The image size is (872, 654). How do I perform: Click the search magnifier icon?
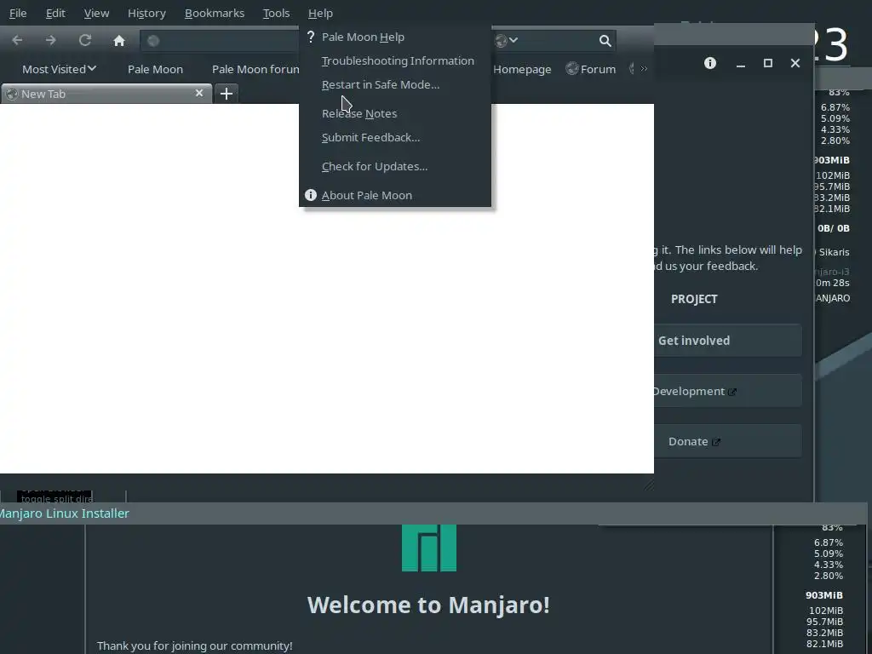[605, 41]
